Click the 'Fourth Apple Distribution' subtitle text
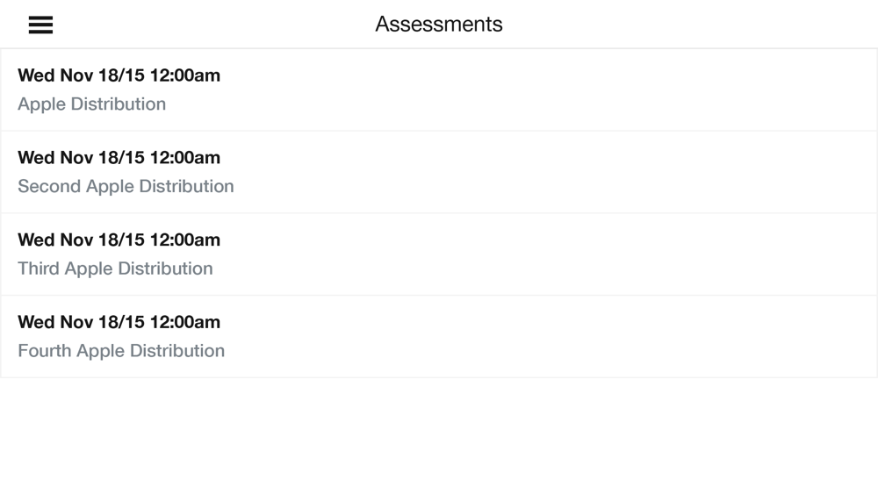The height and width of the screenshot is (494, 878). pos(121,351)
